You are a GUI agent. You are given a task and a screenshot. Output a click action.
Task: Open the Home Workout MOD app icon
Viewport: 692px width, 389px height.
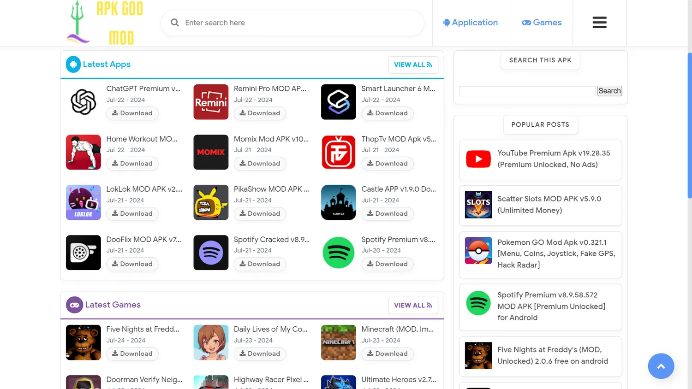tap(84, 152)
